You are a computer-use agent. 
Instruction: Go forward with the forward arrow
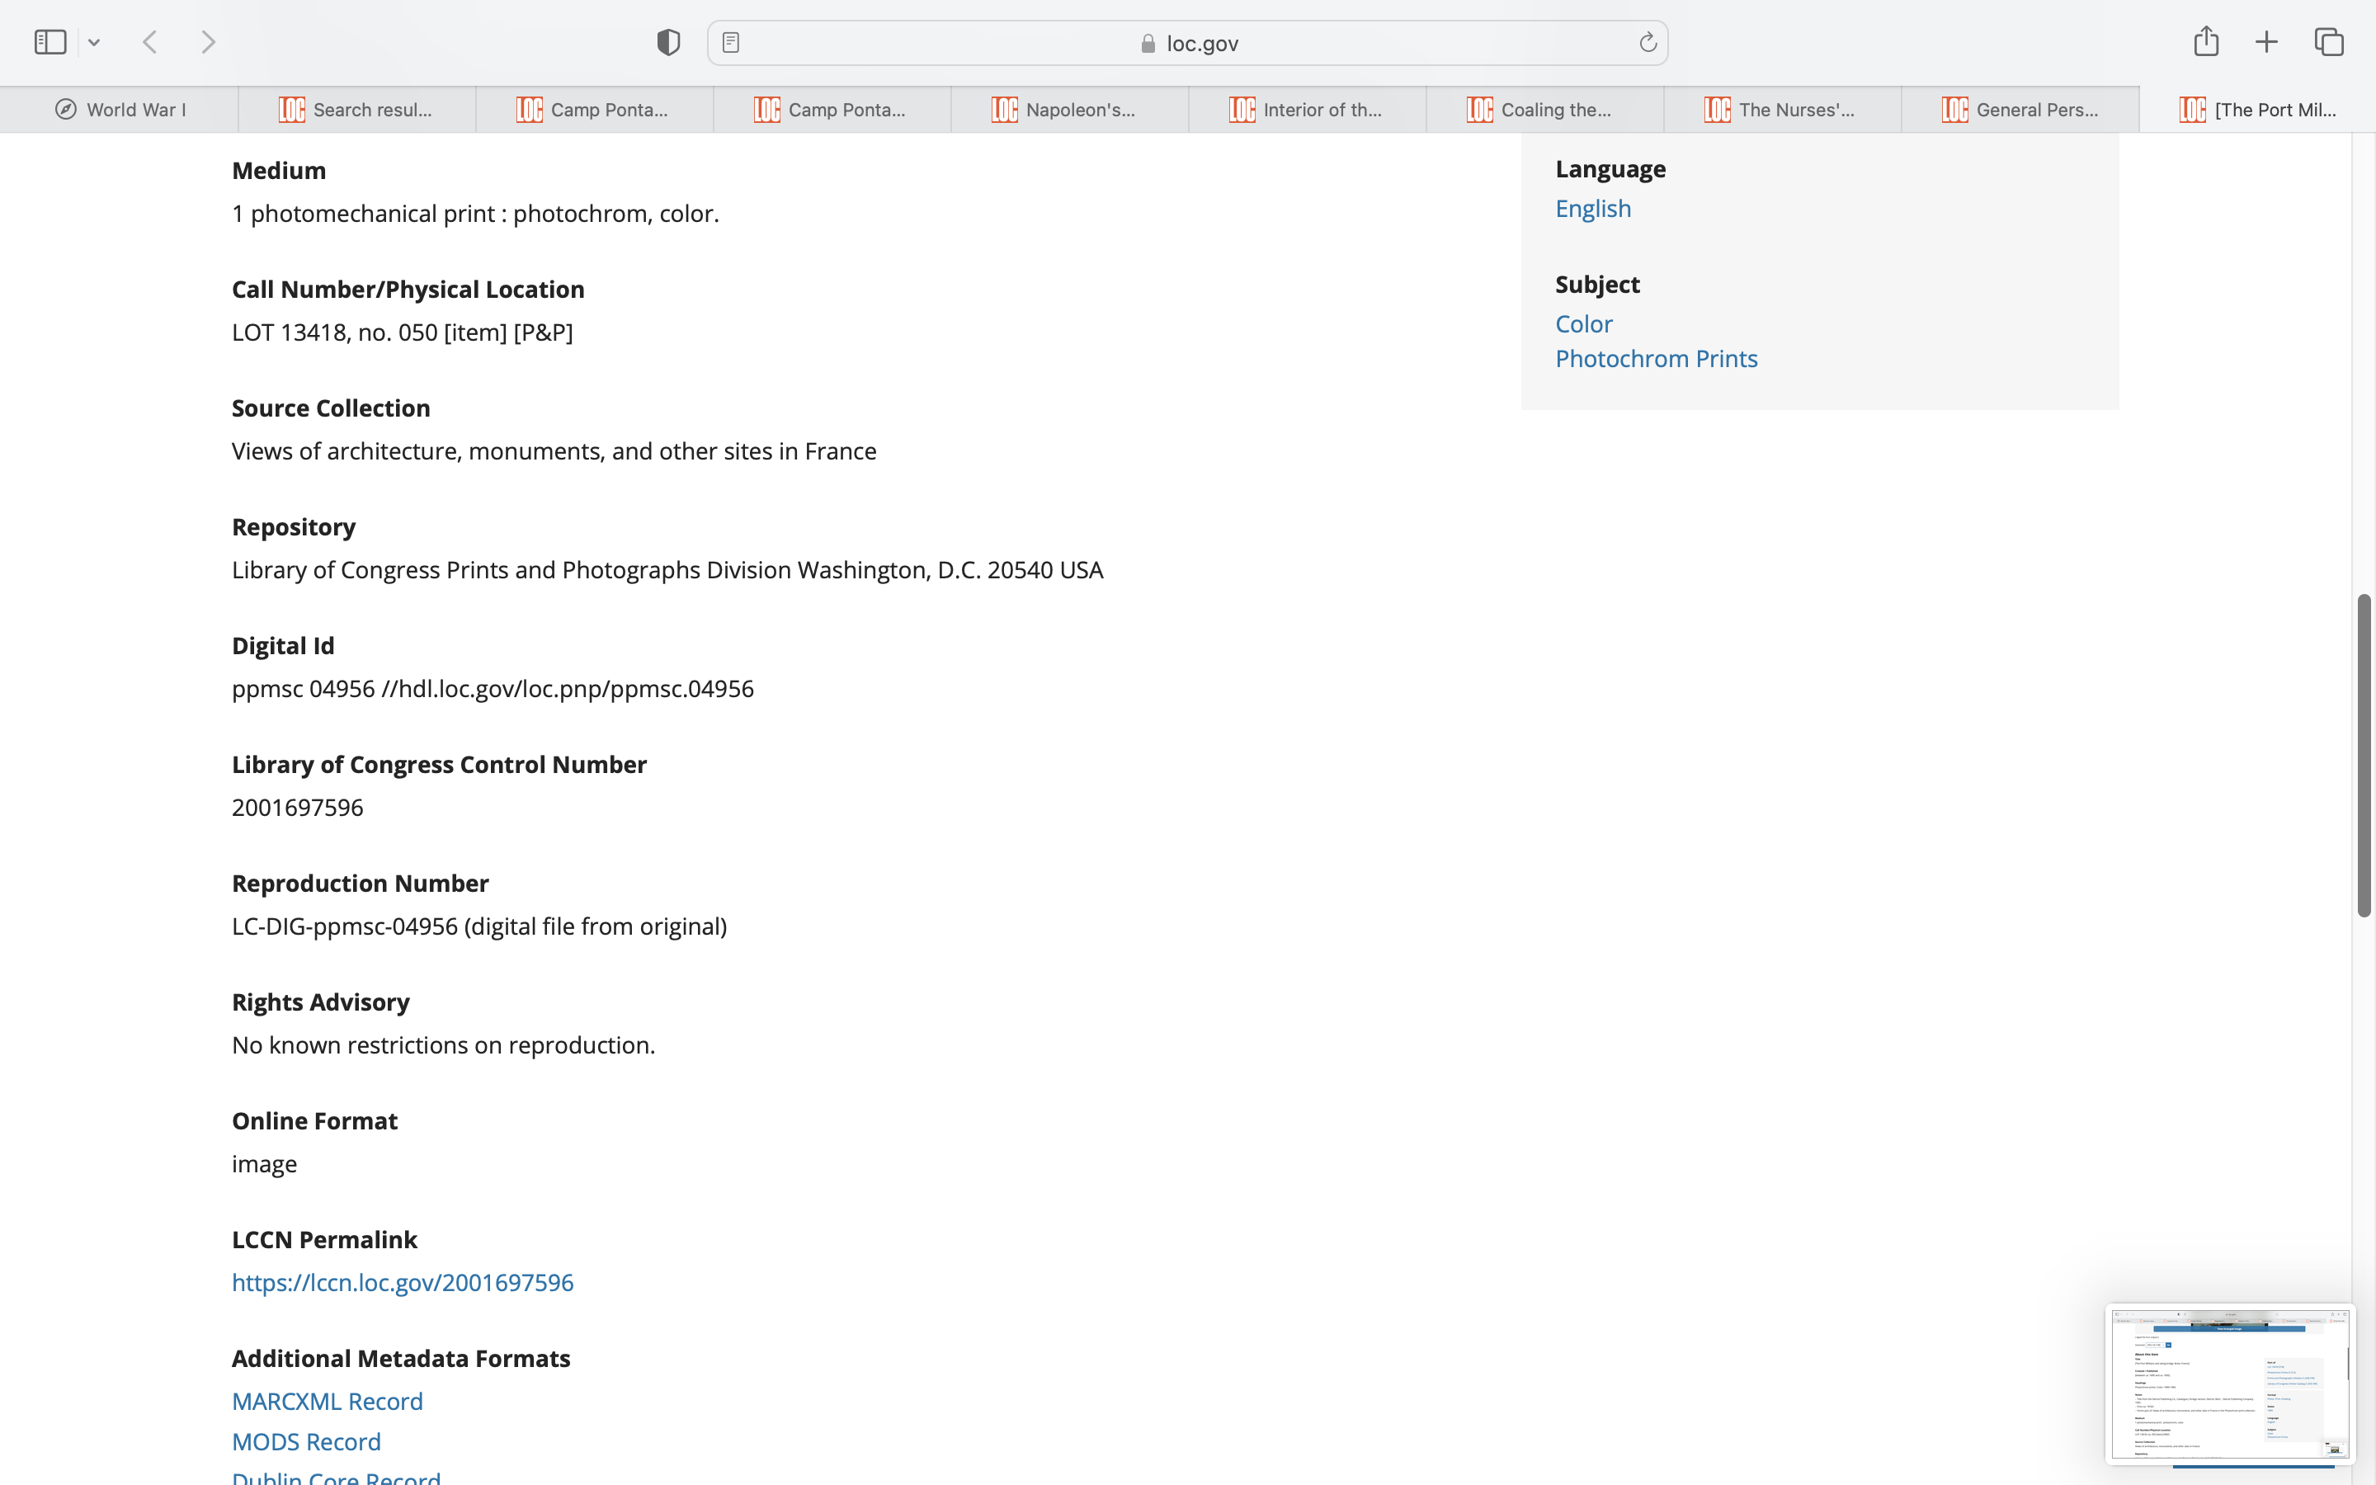(208, 42)
